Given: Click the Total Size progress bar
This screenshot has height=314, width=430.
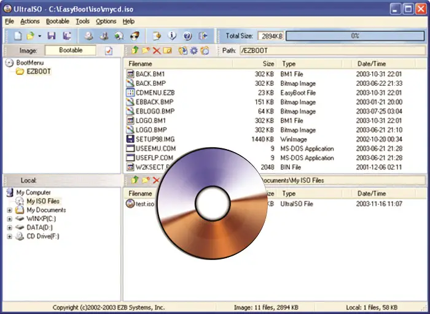Looking at the screenshot, I should pos(354,36).
